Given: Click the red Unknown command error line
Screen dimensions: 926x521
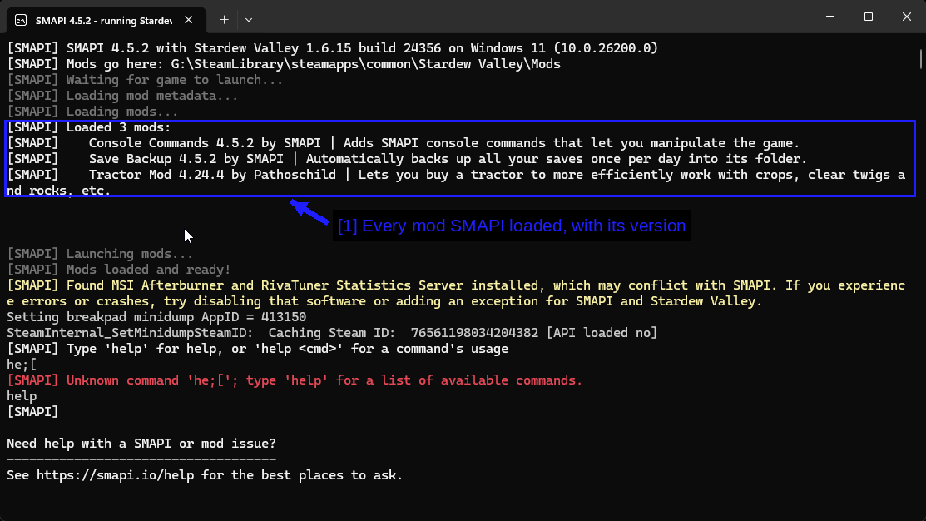Looking at the screenshot, I should click(x=295, y=380).
